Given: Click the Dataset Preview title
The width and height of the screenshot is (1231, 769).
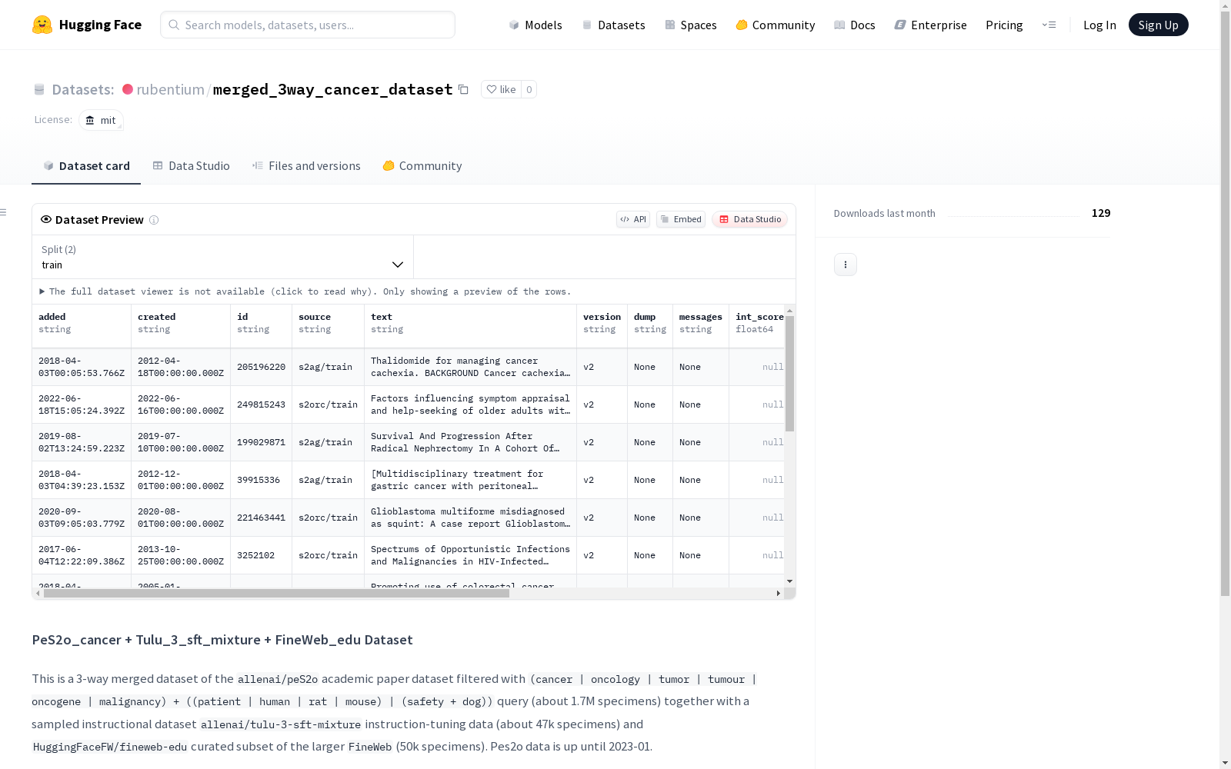Looking at the screenshot, I should [99, 220].
